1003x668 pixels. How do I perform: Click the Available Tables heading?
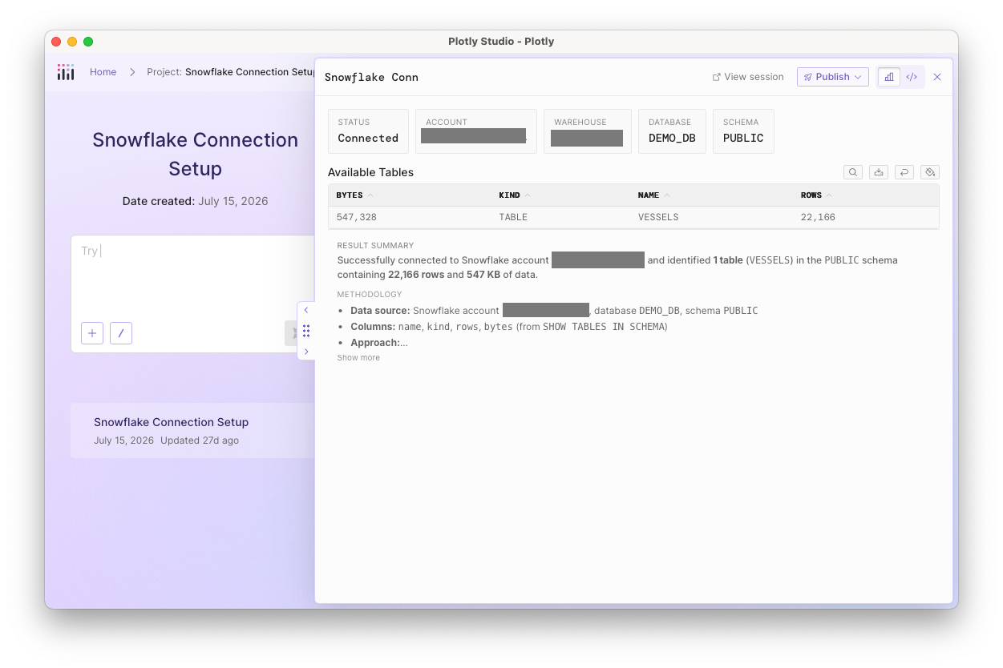[370, 172]
